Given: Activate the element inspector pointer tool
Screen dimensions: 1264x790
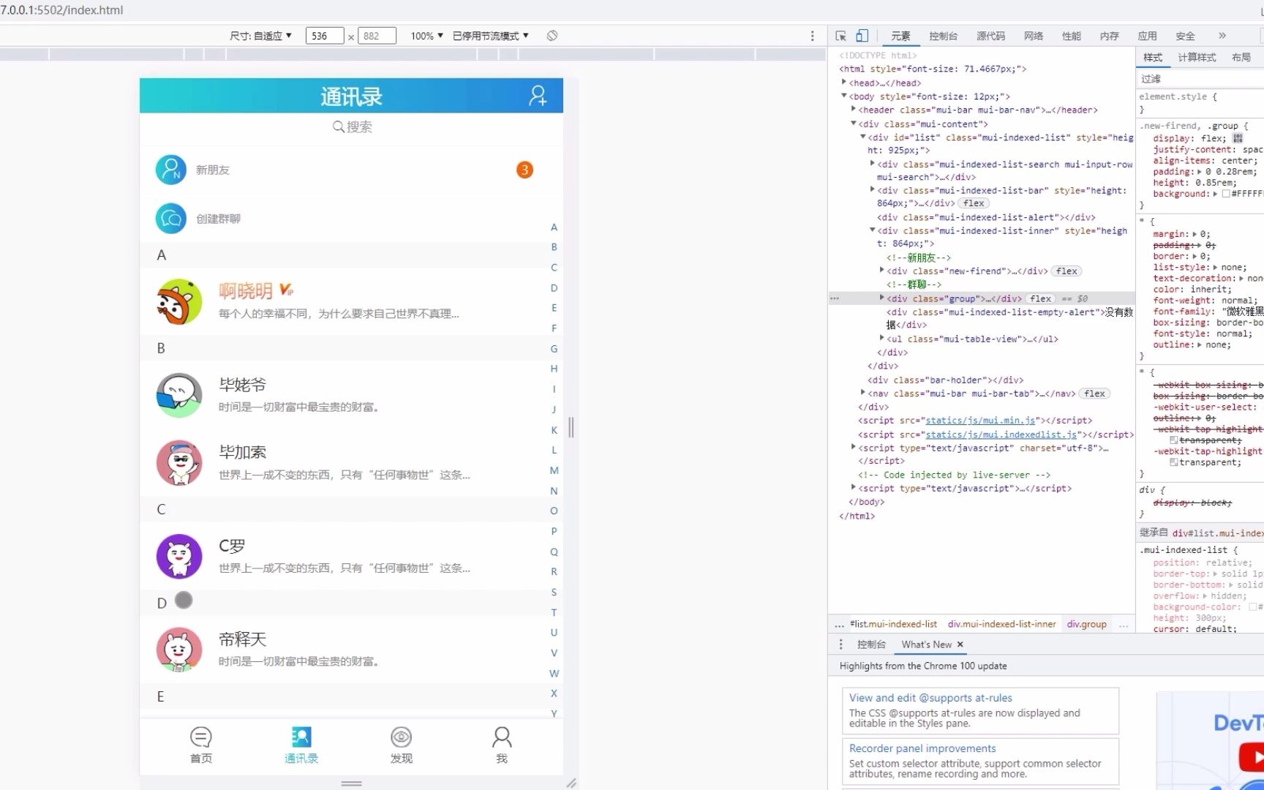Looking at the screenshot, I should coord(840,36).
